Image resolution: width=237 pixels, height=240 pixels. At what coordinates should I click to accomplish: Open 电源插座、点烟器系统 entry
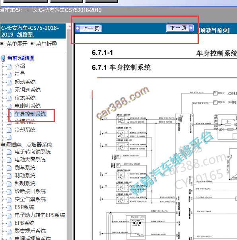point(26,145)
